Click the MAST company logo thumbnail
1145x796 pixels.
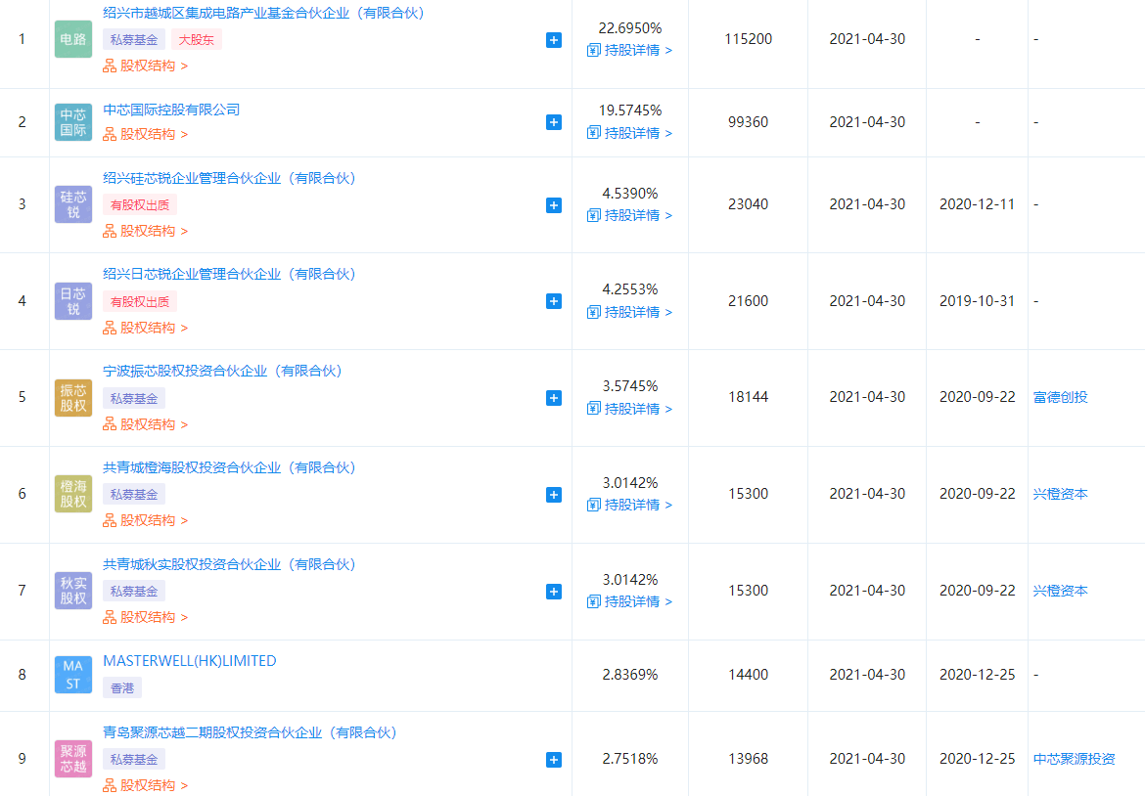point(73,674)
